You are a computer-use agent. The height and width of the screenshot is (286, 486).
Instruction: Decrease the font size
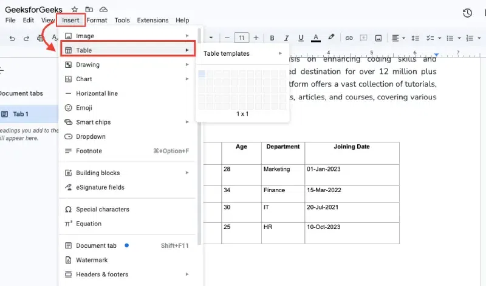tap(227, 38)
